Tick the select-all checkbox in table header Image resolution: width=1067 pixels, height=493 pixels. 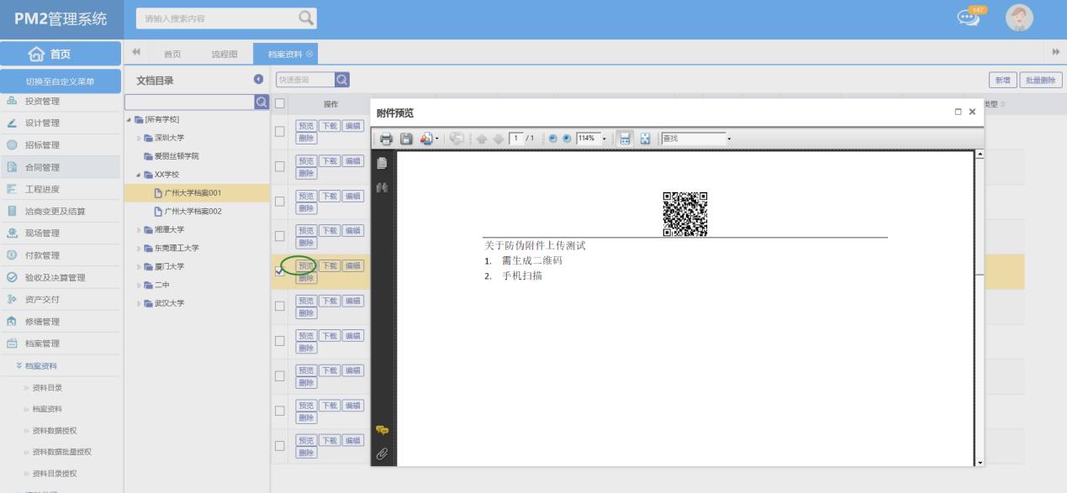(x=280, y=104)
